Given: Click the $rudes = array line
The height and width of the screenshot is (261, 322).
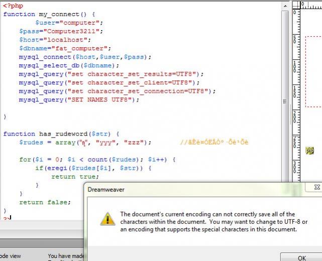Looking at the screenshot, I should click(85, 143).
